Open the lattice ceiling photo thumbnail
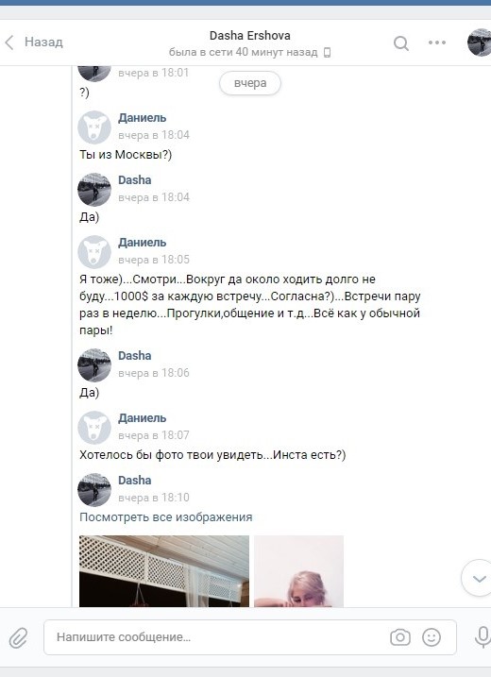The image size is (491, 677). pyautogui.click(x=164, y=571)
